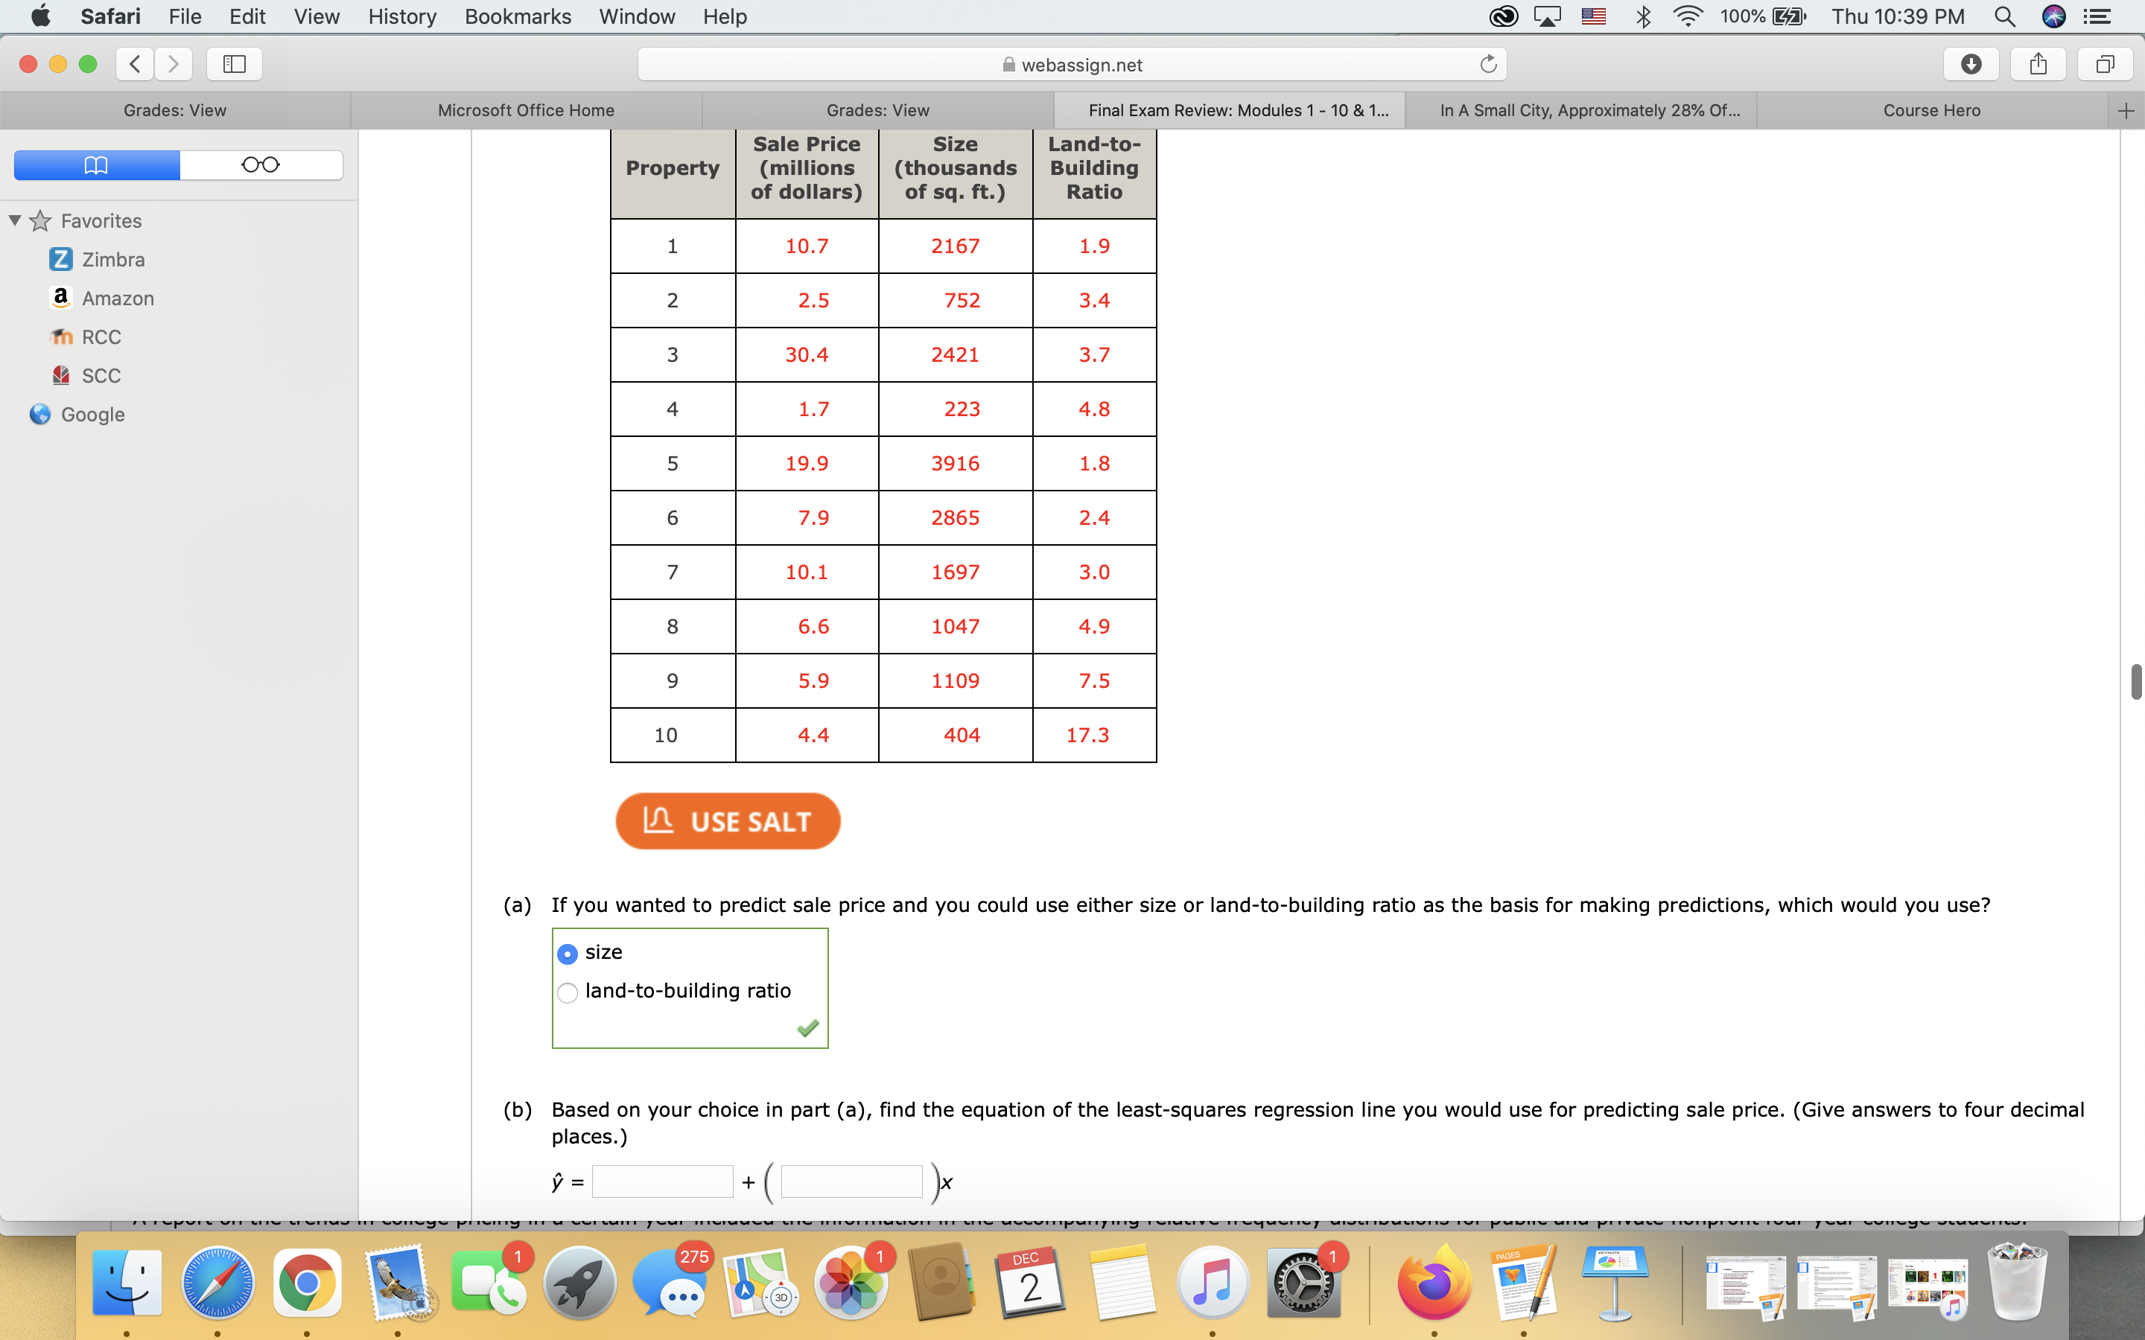Screen dimensions: 2145x1340
Task: Select the land-to-building ratio radio option
Action: tap(568, 992)
